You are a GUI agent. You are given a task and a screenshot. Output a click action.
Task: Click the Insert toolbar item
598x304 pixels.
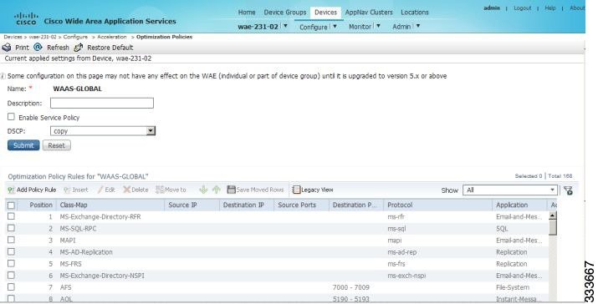coord(75,190)
